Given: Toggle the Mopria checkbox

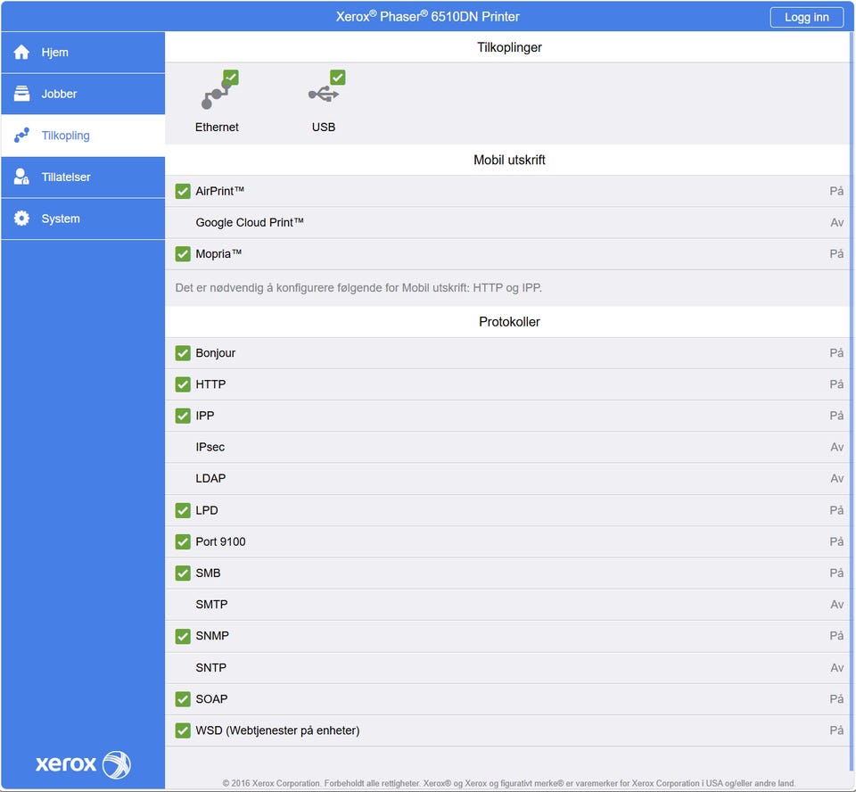Looking at the screenshot, I should [183, 254].
